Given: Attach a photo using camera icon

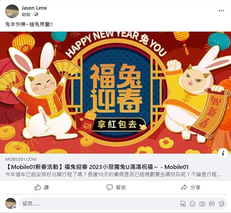Looking at the screenshot, I should (202, 204).
